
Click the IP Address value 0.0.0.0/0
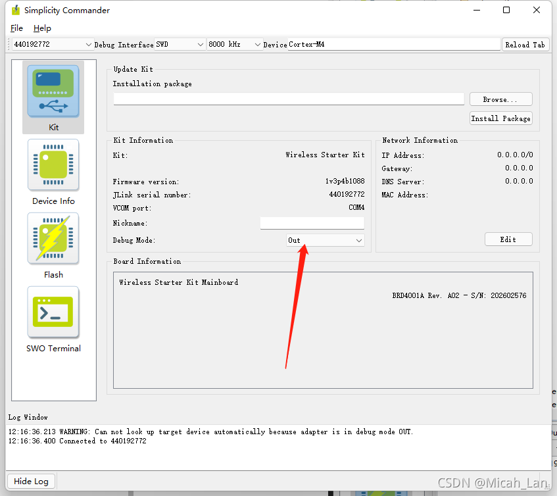click(x=515, y=155)
